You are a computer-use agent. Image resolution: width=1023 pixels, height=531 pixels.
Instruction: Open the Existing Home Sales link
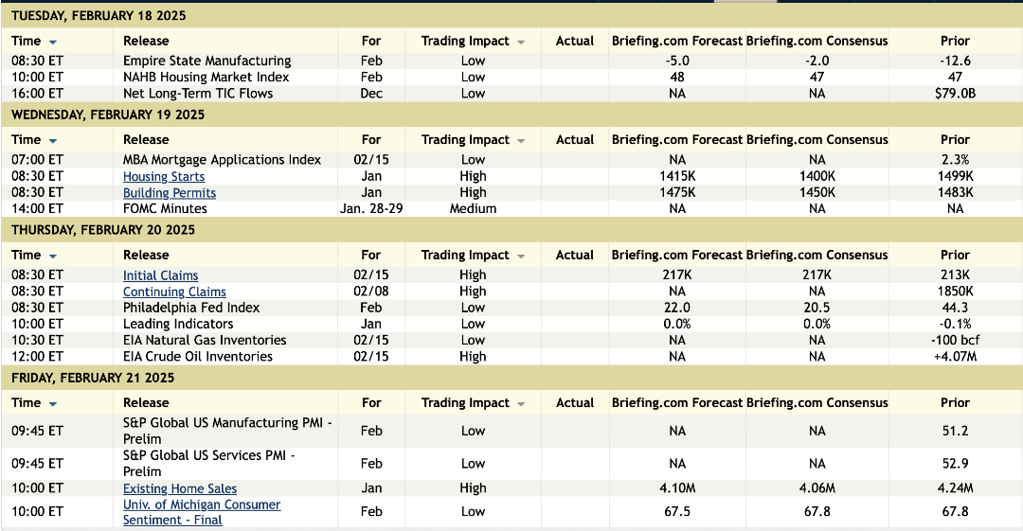pos(180,489)
